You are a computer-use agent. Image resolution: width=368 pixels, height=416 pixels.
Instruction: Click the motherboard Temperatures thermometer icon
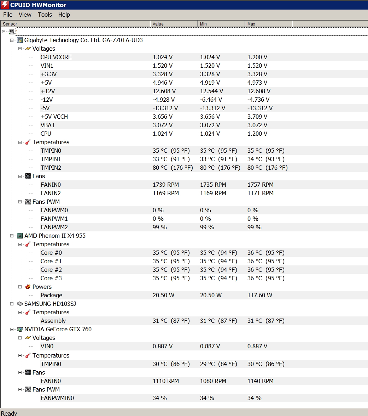click(x=28, y=142)
